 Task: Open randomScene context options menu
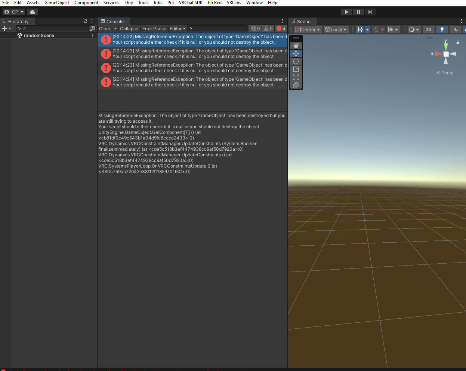click(x=92, y=36)
